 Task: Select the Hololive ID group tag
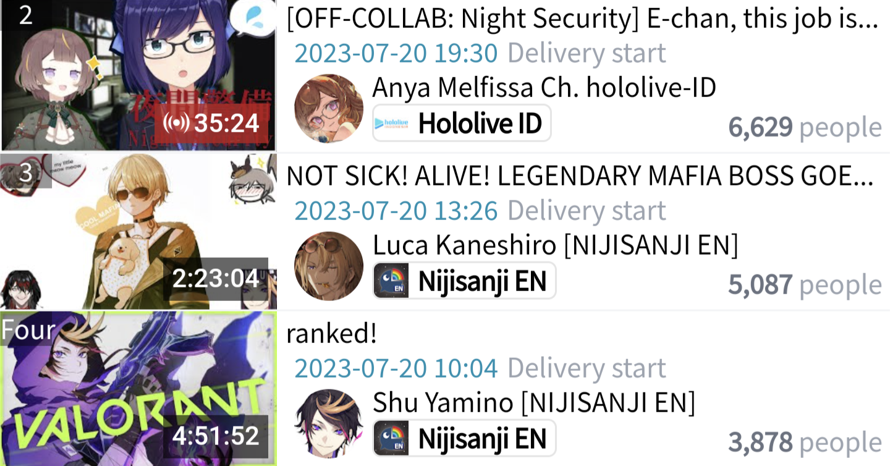pyautogui.click(x=462, y=123)
